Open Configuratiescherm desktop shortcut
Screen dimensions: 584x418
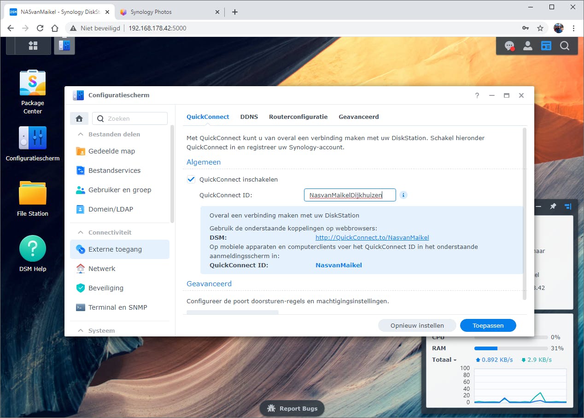coord(33,143)
